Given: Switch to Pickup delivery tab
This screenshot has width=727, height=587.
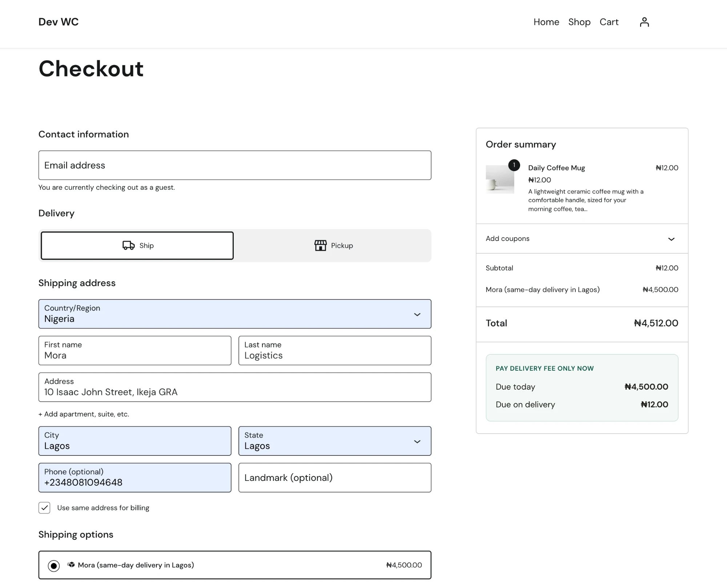Looking at the screenshot, I should click(x=333, y=245).
